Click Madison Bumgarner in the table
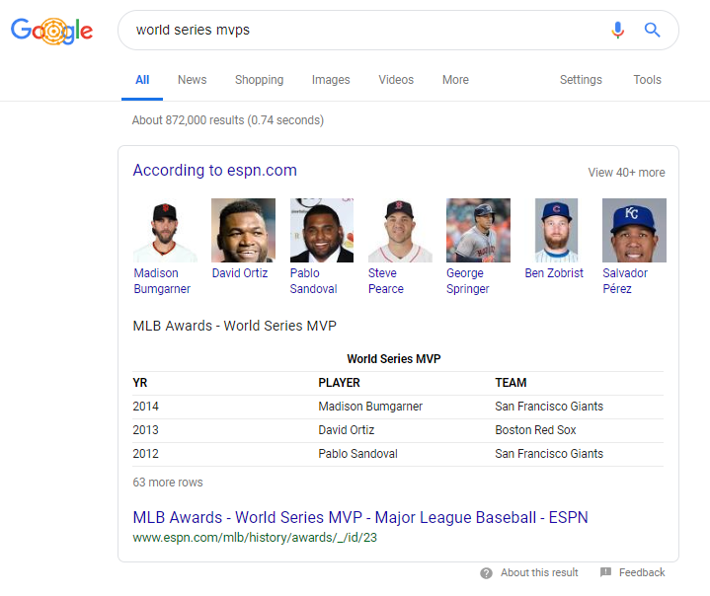The width and height of the screenshot is (710, 596). click(370, 407)
